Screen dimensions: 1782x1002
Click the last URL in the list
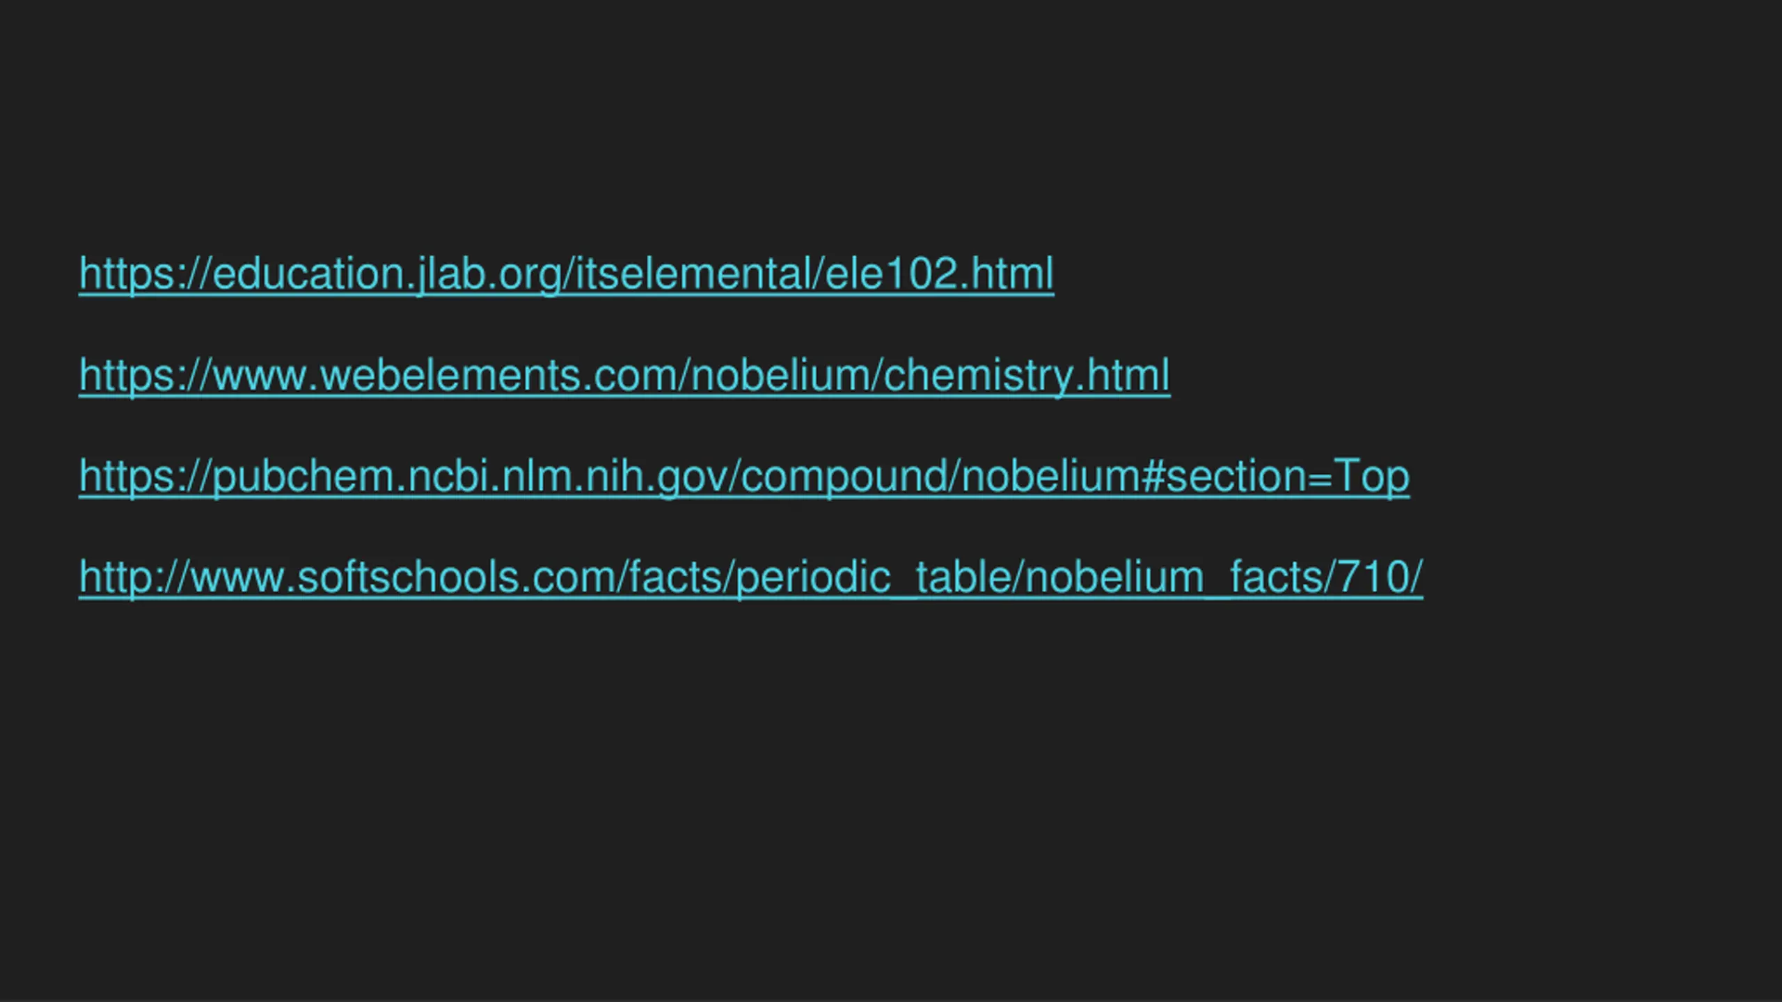coord(751,578)
